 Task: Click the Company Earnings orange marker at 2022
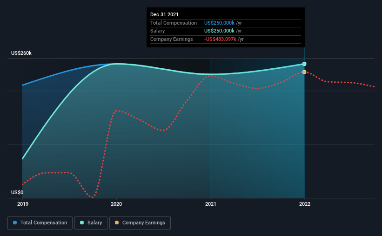(304, 72)
